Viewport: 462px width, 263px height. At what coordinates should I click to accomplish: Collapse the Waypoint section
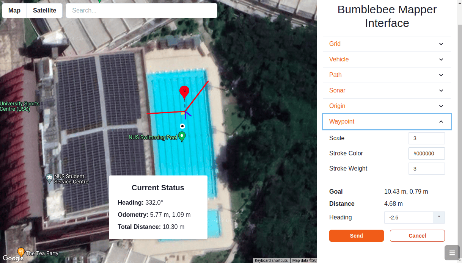point(387,122)
